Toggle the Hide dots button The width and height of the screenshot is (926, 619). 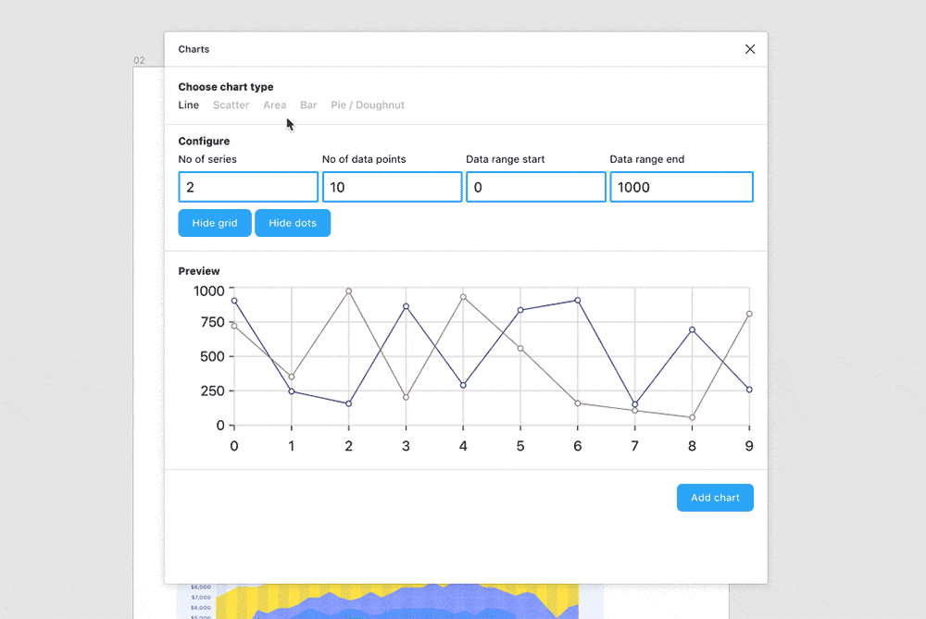293,223
